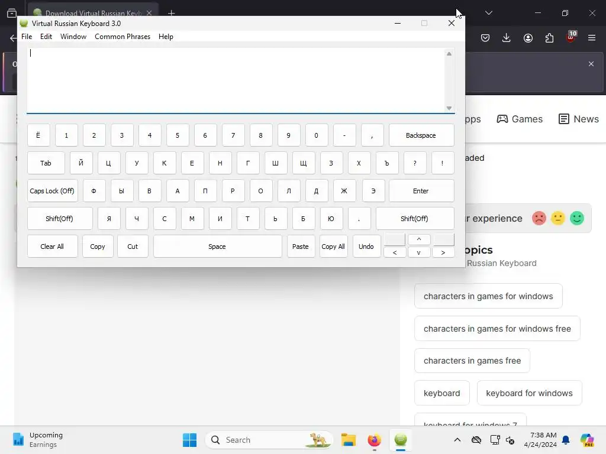Click the Undo button

click(366, 247)
